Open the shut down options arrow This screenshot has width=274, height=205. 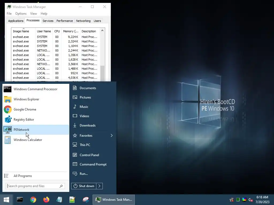tap(99, 186)
